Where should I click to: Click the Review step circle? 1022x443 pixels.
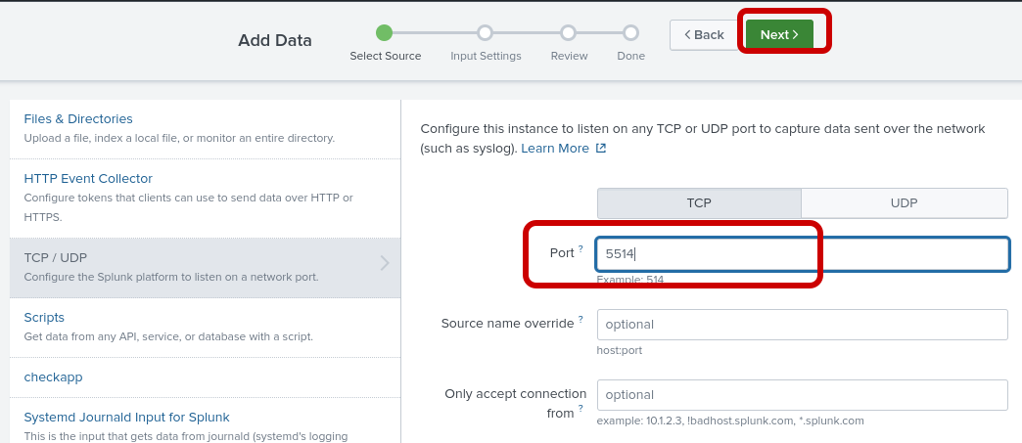569,33
